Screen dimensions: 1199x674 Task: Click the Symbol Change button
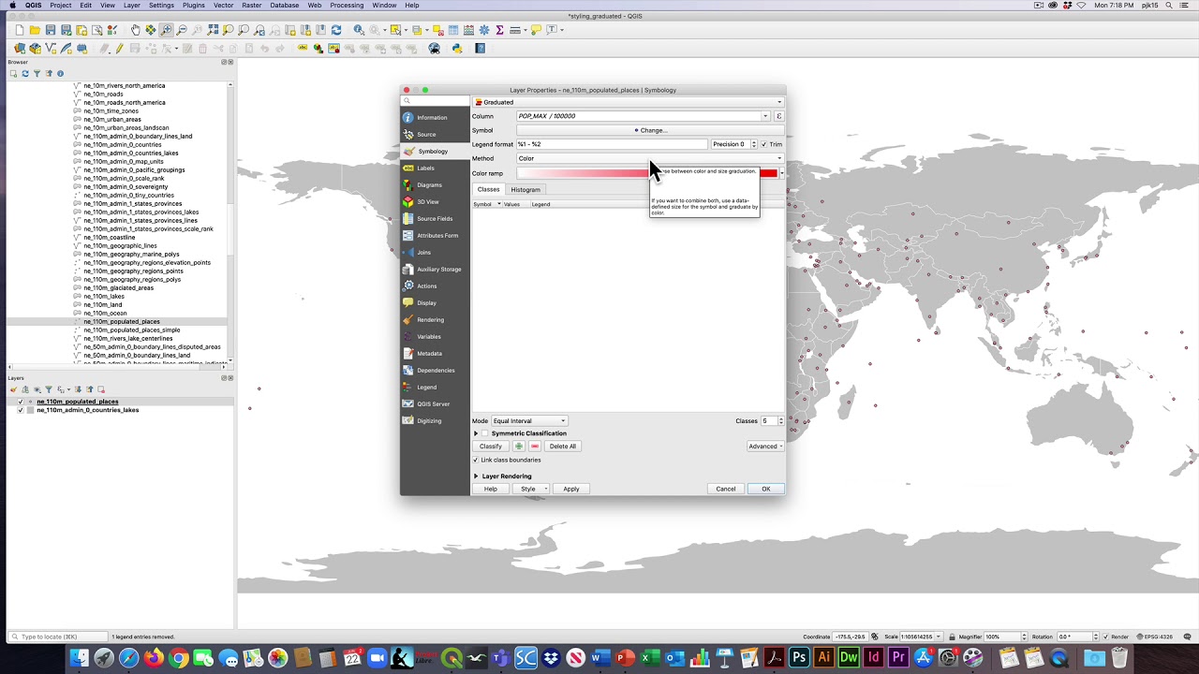point(650,130)
